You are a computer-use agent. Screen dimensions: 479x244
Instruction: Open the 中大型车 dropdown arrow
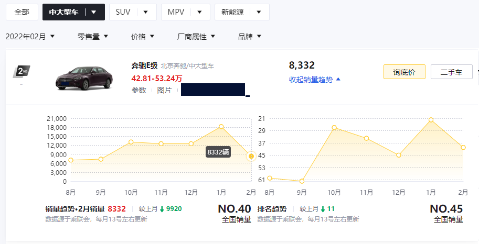pos(94,12)
